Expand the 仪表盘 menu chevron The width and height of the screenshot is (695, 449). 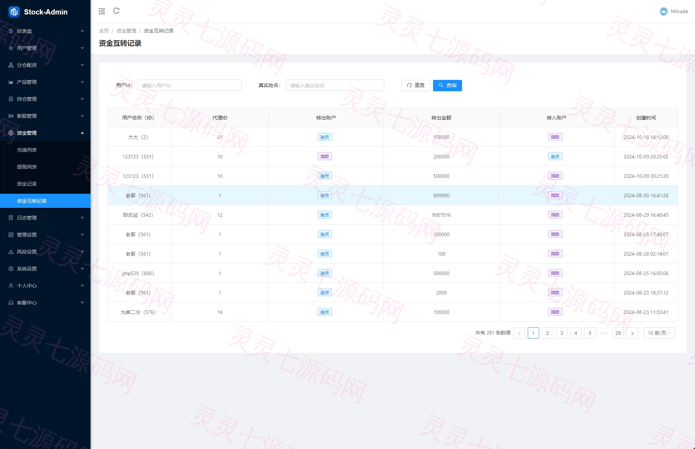(x=82, y=31)
